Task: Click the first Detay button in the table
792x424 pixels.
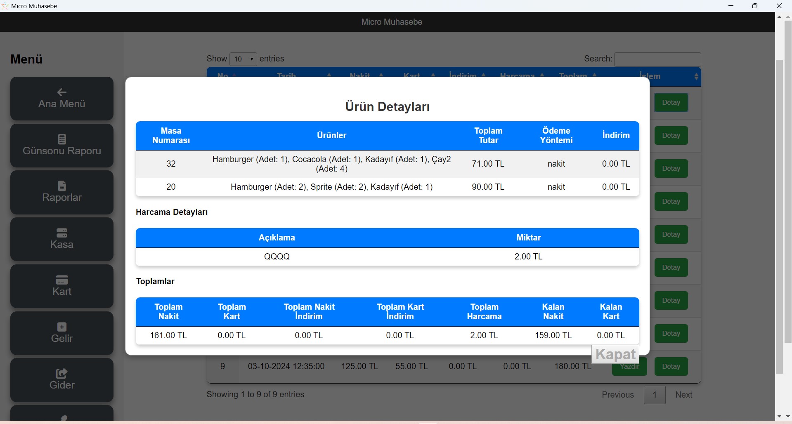Action: [671, 103]
